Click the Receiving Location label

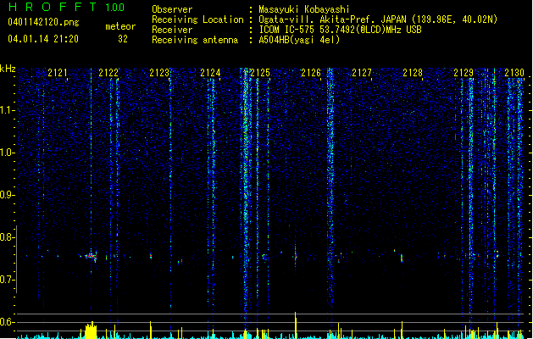197,19
